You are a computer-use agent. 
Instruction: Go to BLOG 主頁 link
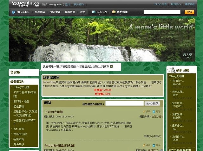click(x=160, y=4)
